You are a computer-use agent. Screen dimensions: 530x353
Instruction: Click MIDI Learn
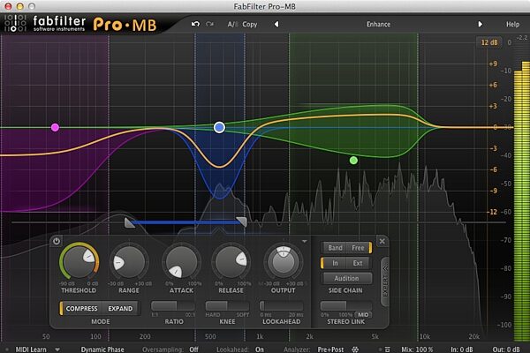(x=31, y=349)
